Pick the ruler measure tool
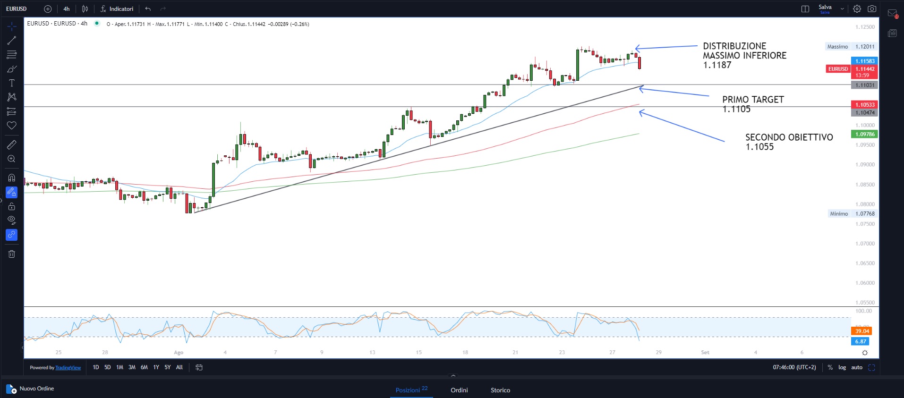The width and height of the screenshot is (904, 398). 12,144
